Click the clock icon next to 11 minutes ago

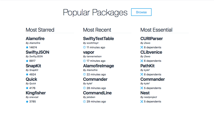click(84, 47)
